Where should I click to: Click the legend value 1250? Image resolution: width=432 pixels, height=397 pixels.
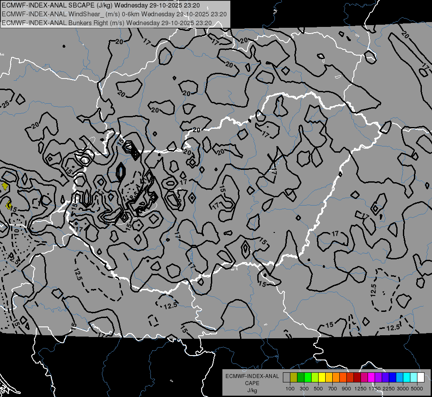click(x=361, y=389)
